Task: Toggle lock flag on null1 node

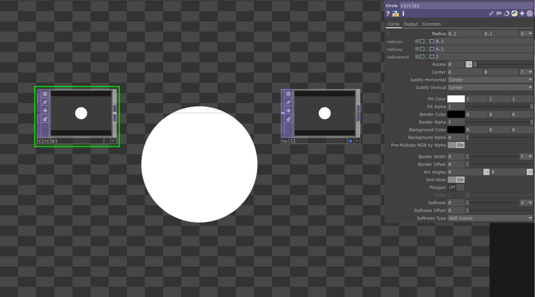Action: coord(288,119)
